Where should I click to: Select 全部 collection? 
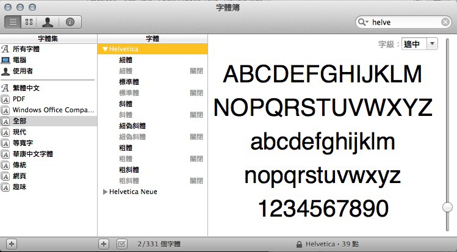[x=48, y=121]
